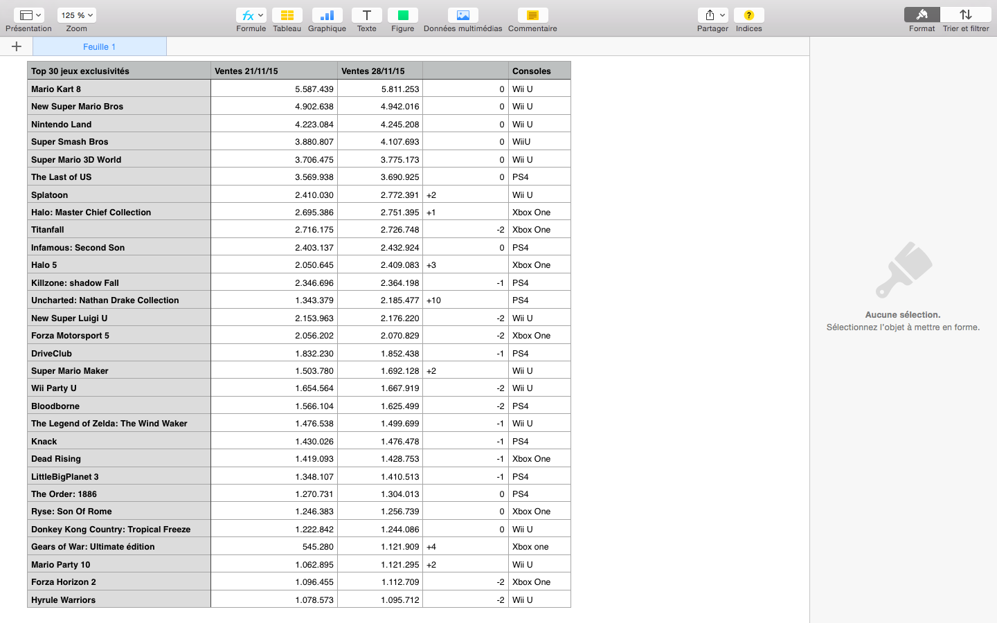Open the 125 % zoom dropdown

click(77, 15)
